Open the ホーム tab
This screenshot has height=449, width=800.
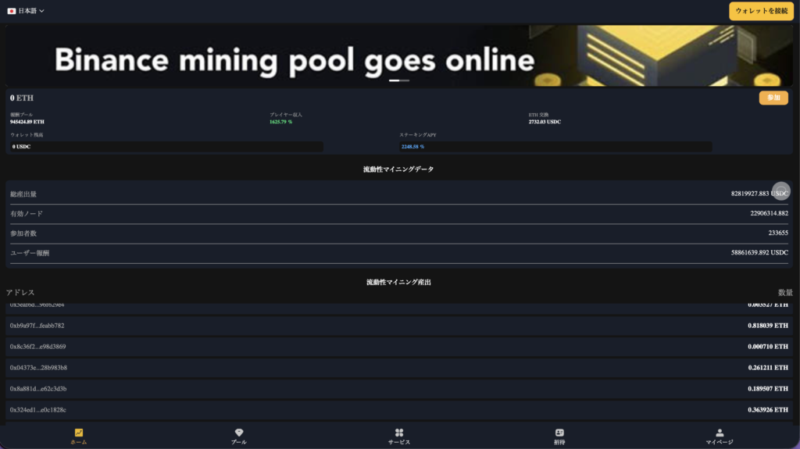pyautogui.click(x=79, y=437)
